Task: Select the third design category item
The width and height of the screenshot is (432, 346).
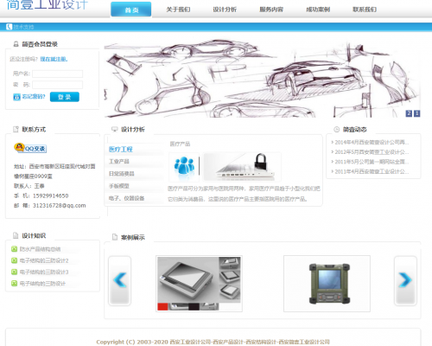Action: point(122,174)
